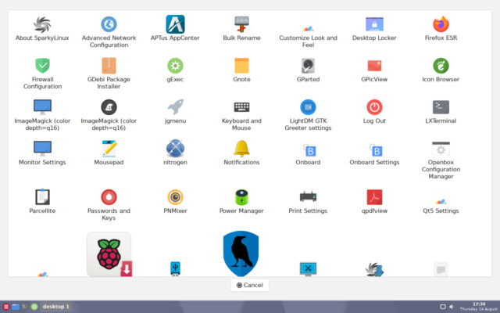Open LightDM GTK Greeter settings
This screenshot has width=500, height=313.
point(308,107)
